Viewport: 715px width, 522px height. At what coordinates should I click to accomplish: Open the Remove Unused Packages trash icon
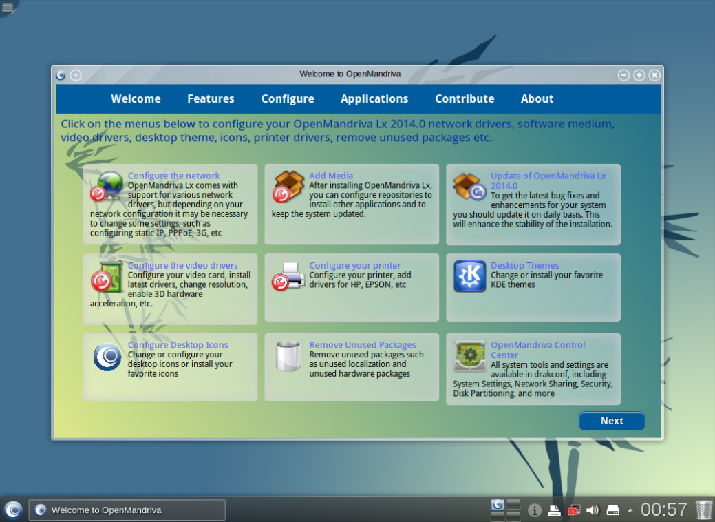(288, 355)
